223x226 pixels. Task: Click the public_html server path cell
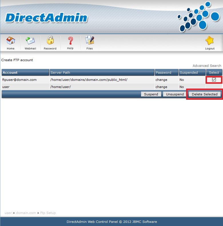click(89, 80)
